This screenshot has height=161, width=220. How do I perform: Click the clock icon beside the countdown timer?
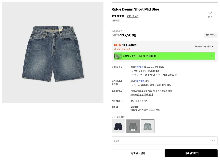(115, 49)
